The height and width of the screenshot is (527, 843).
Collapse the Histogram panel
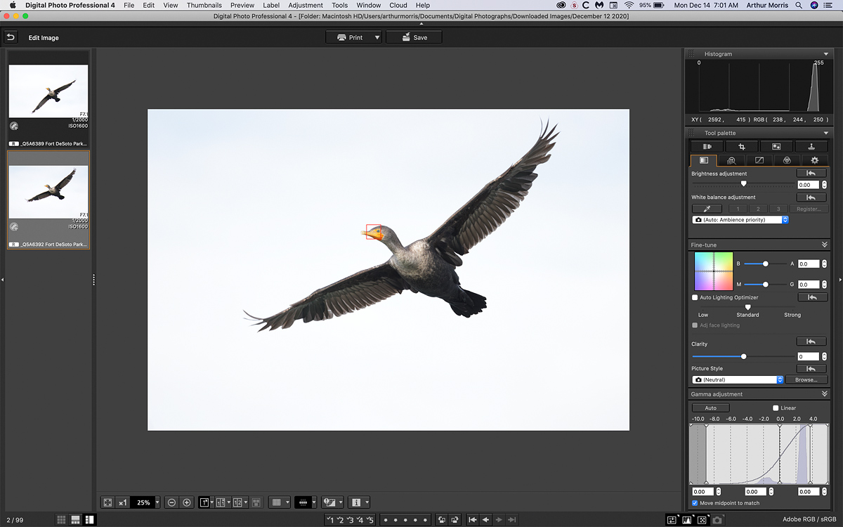point(826,54)
